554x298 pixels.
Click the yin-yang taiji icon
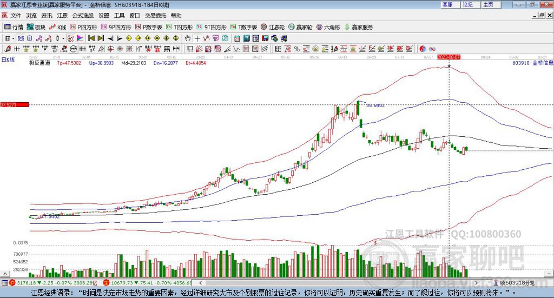click(423, 49)
